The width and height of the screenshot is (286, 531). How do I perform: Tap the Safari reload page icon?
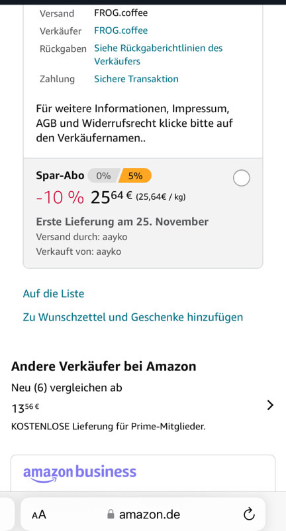(x=249, y=514)
